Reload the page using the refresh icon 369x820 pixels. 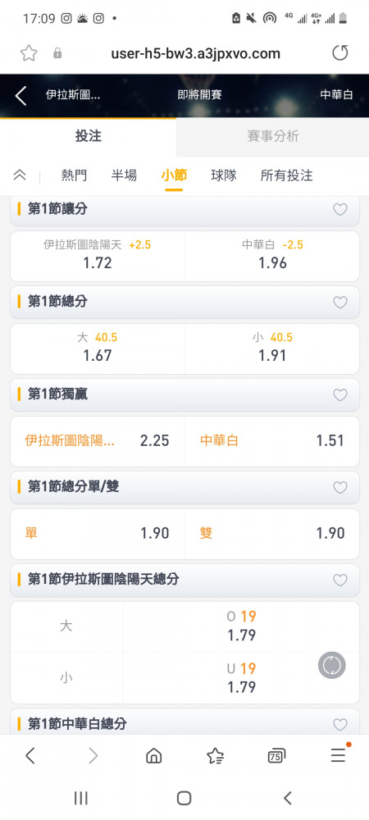click(x=339, y=52)
